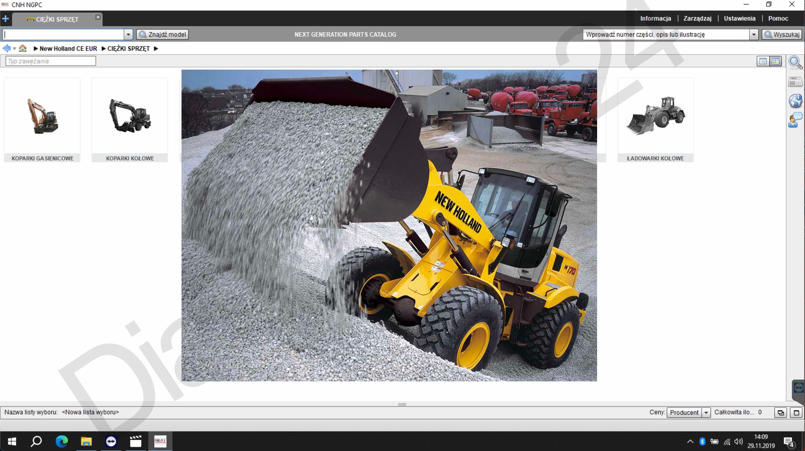Expand the arrow before New Holland CE EUR

coord(36,49)
